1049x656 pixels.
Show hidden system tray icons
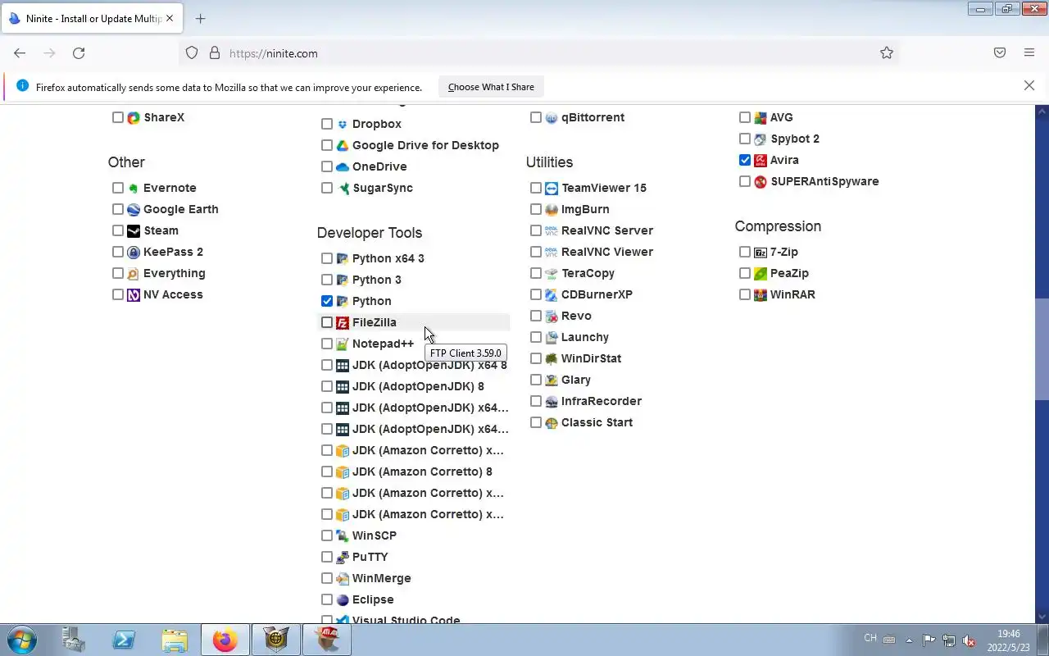pyautogui.click(x=909, y=640)
